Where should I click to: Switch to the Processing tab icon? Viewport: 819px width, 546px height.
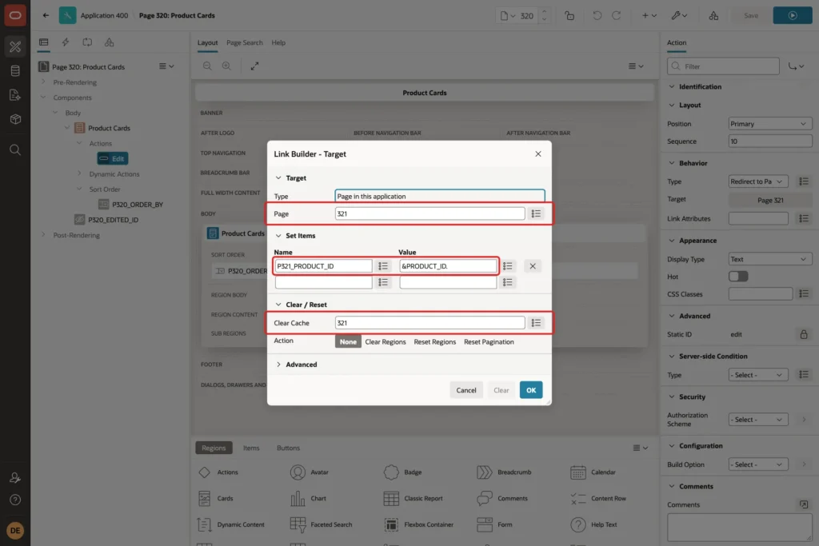tap(87, 42)
